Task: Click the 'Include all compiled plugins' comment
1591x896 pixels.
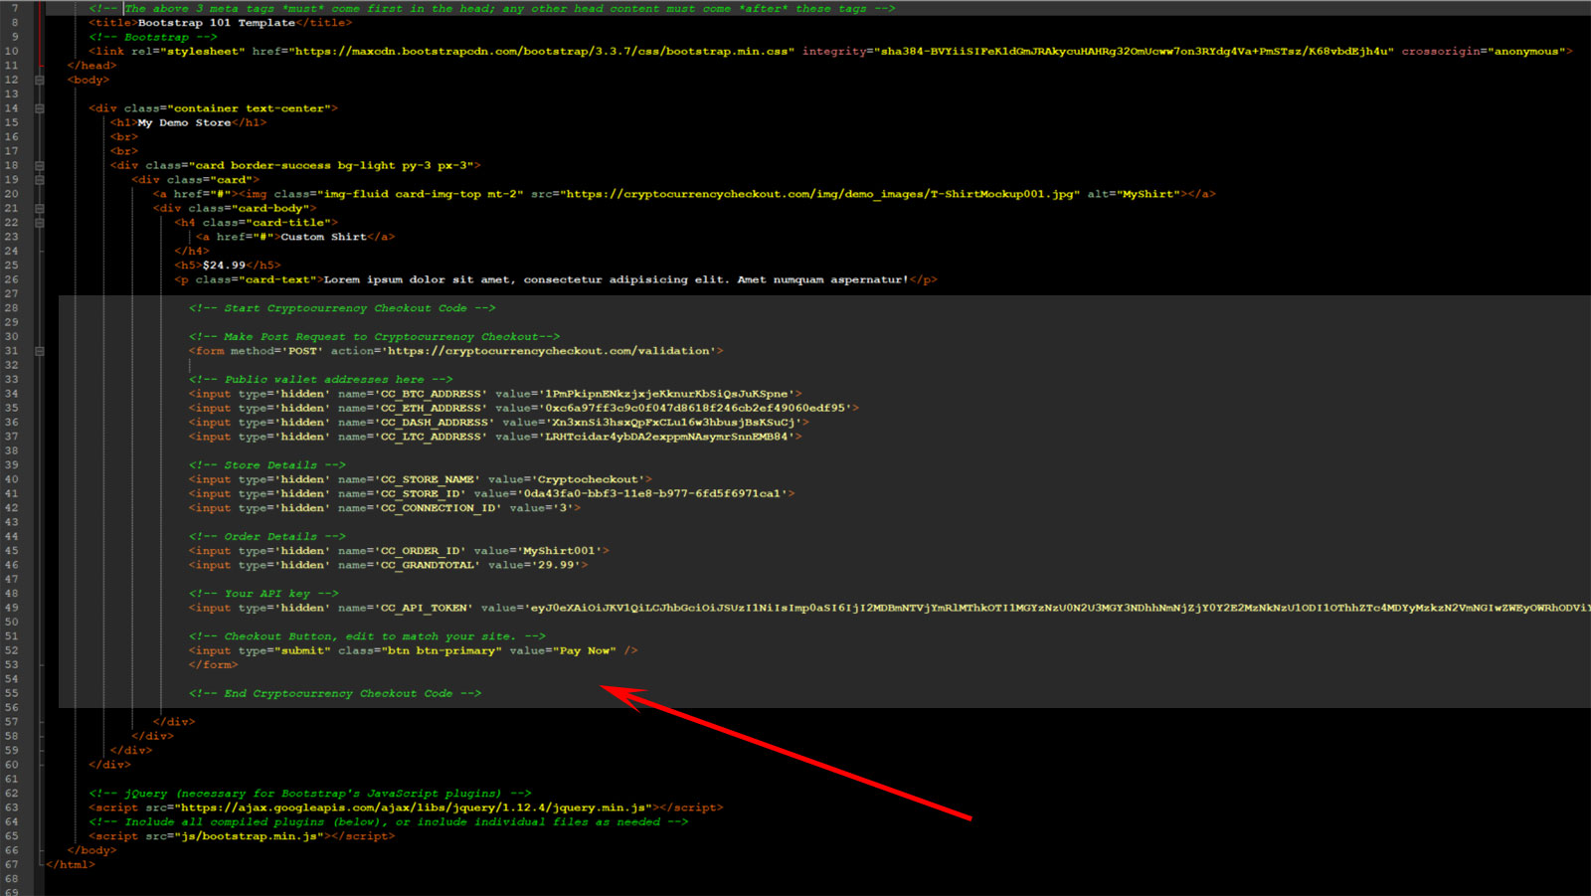Action: point(389,822)
